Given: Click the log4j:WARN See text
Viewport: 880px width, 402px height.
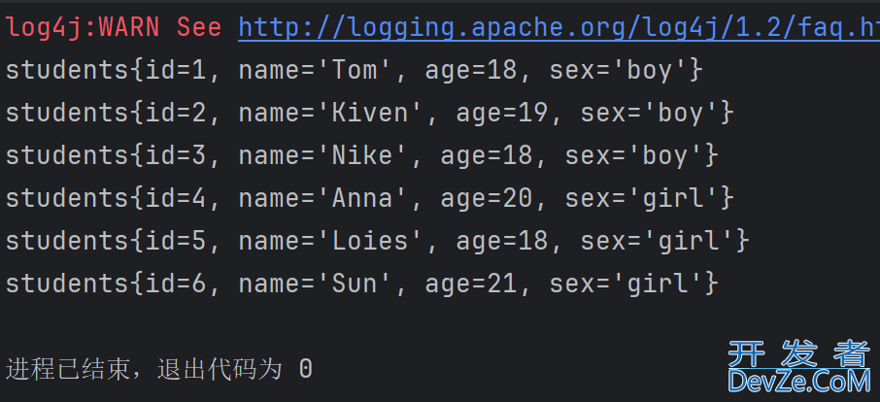Looking at the screenshot, I should (x=113, y=27).
